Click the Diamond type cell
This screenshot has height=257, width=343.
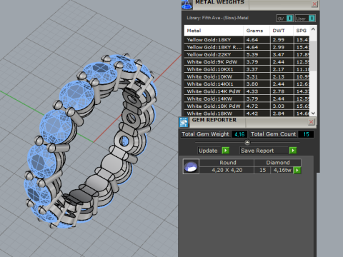tap(278, 163)
